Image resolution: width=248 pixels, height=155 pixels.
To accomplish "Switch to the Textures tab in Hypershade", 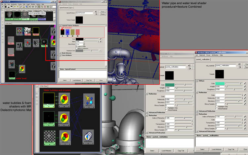I will (14, 10).
